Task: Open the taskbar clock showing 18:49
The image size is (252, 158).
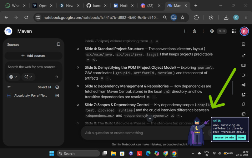Action: [242, 153]
